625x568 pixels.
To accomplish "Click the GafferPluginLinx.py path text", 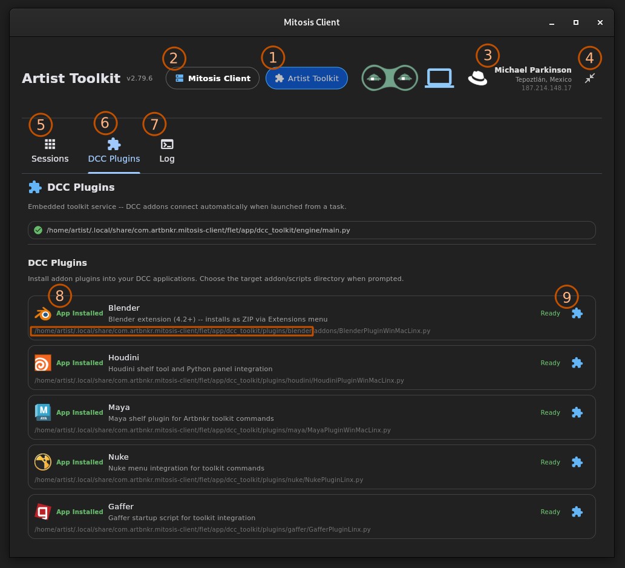I will click(x=203, y=529).
